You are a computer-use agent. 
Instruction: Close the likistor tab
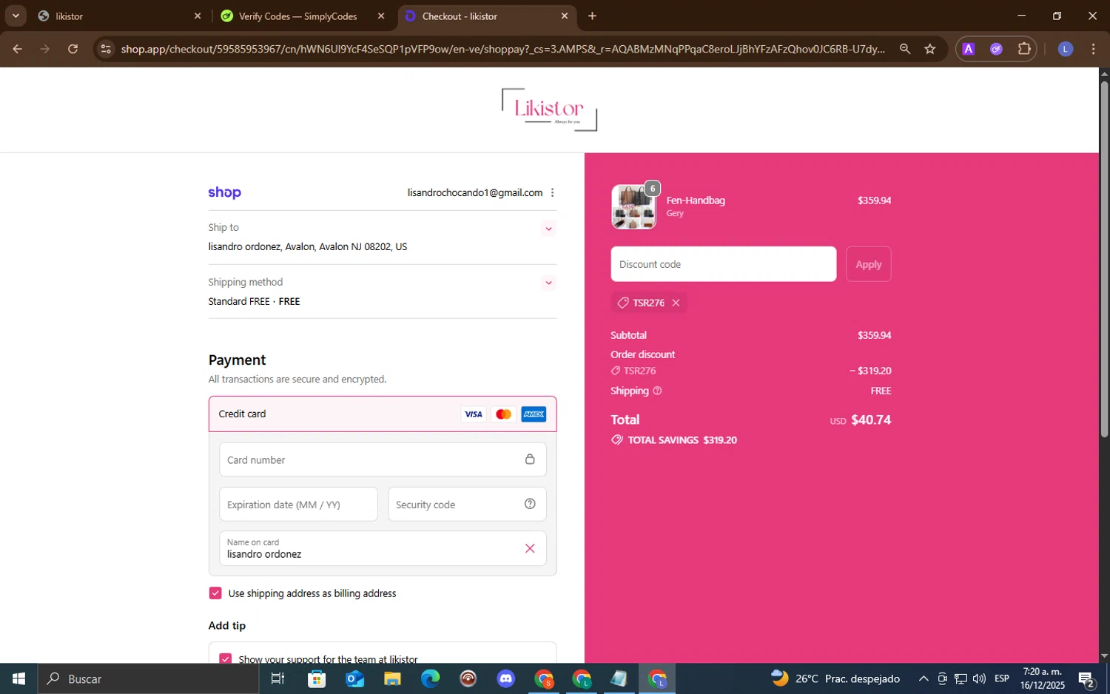pyautogui.click(x=198, y=16)
